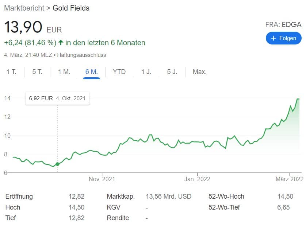Click the Marktkap. value 13,56 Mrd. USD
The height and width of the screenshot is (226, 306).
click(x=168, y=196)
